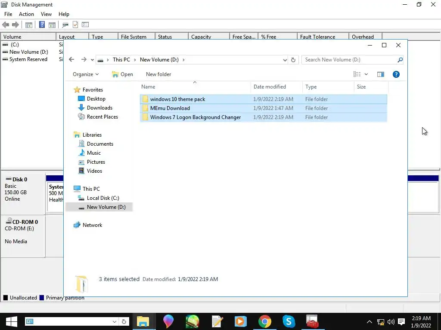
Task: Open the Action menu
Action: [x=26, y=14]
